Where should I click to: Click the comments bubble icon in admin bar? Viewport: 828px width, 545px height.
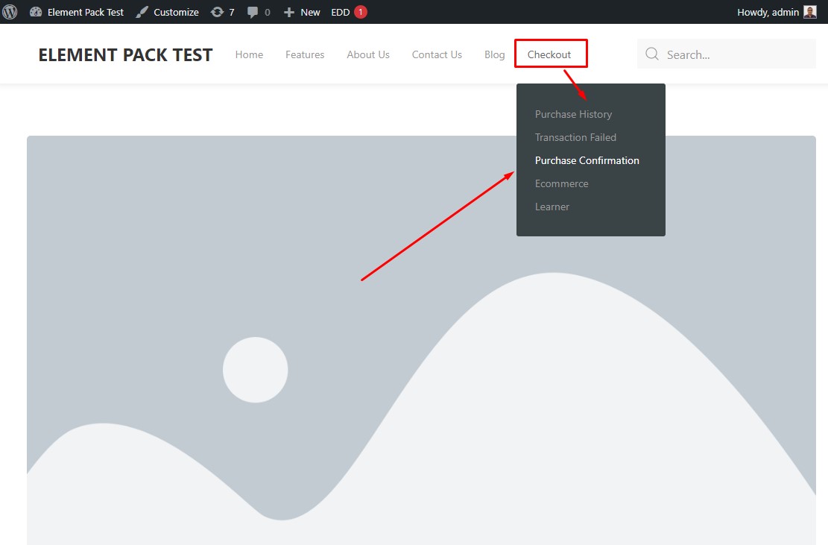[253, 11]
